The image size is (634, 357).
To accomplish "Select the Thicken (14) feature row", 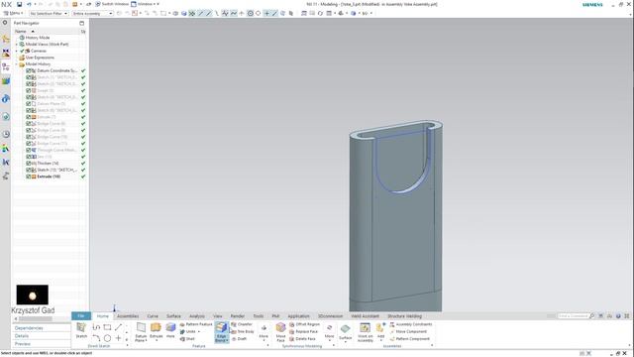I will (48, 163).
